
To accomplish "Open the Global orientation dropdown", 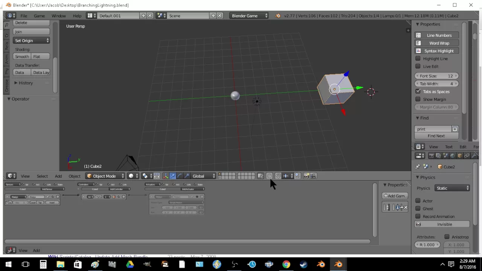I will 204,176.
